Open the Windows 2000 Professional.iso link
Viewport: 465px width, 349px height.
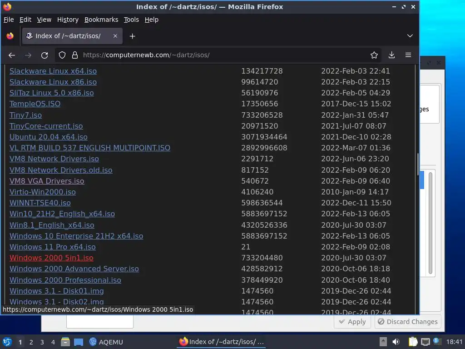[65, 280]
